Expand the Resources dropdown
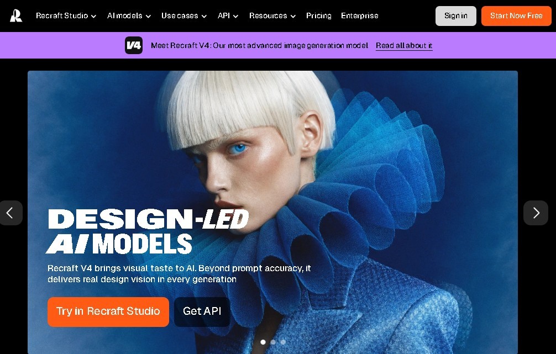This screenshot has width=556, height=354. tap(272, 16)
